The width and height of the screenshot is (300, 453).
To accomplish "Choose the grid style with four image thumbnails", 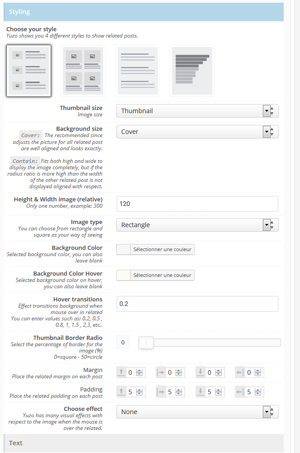I will click(83, 71).
